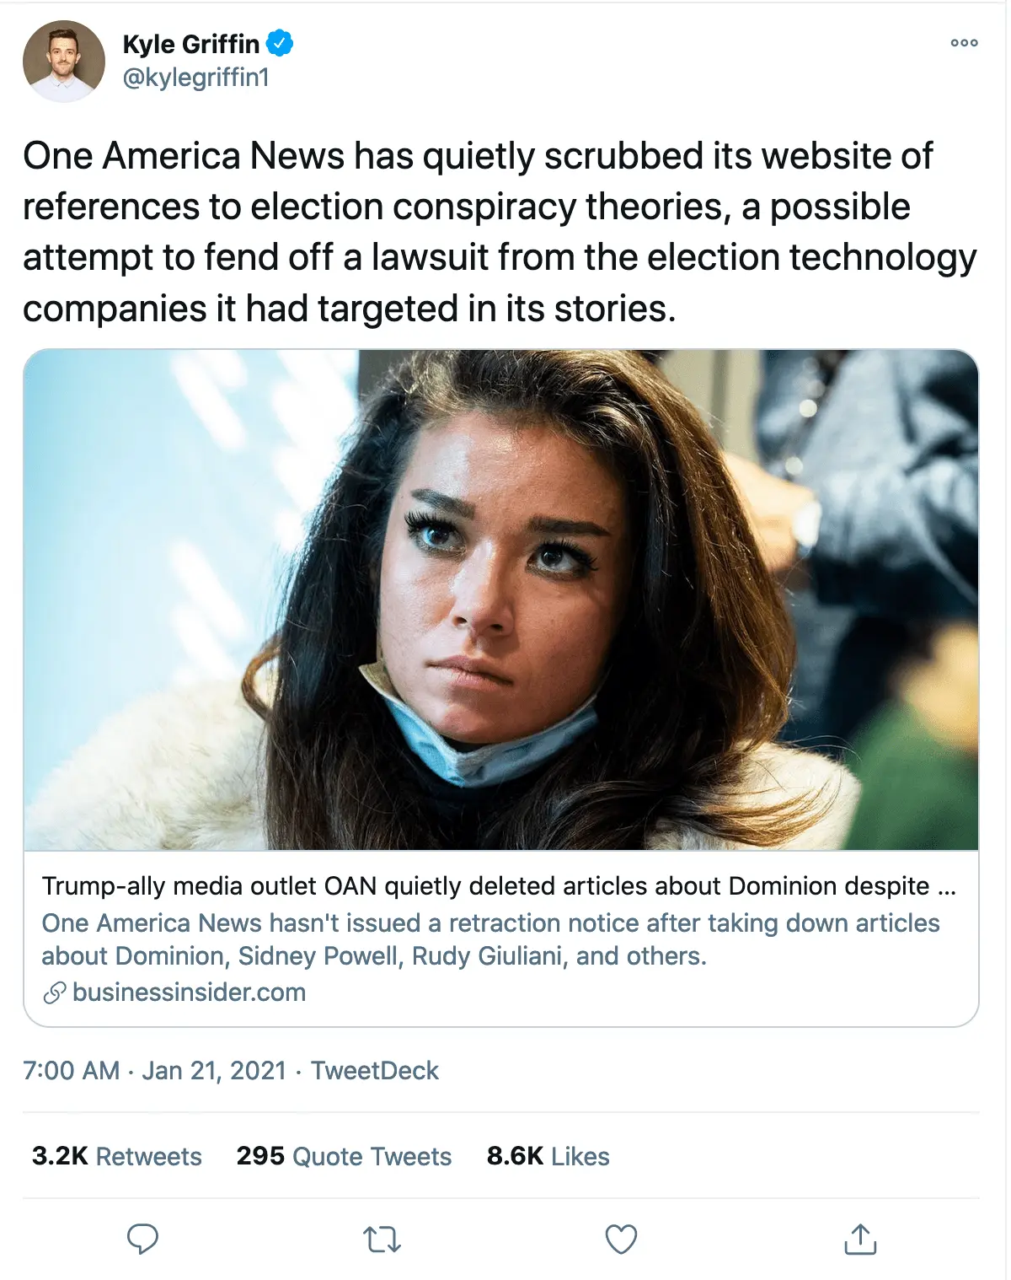This screenshot has width=1011, height=1280.
Task: Like the tweet with heart icon
Action: click(621, 1240)
